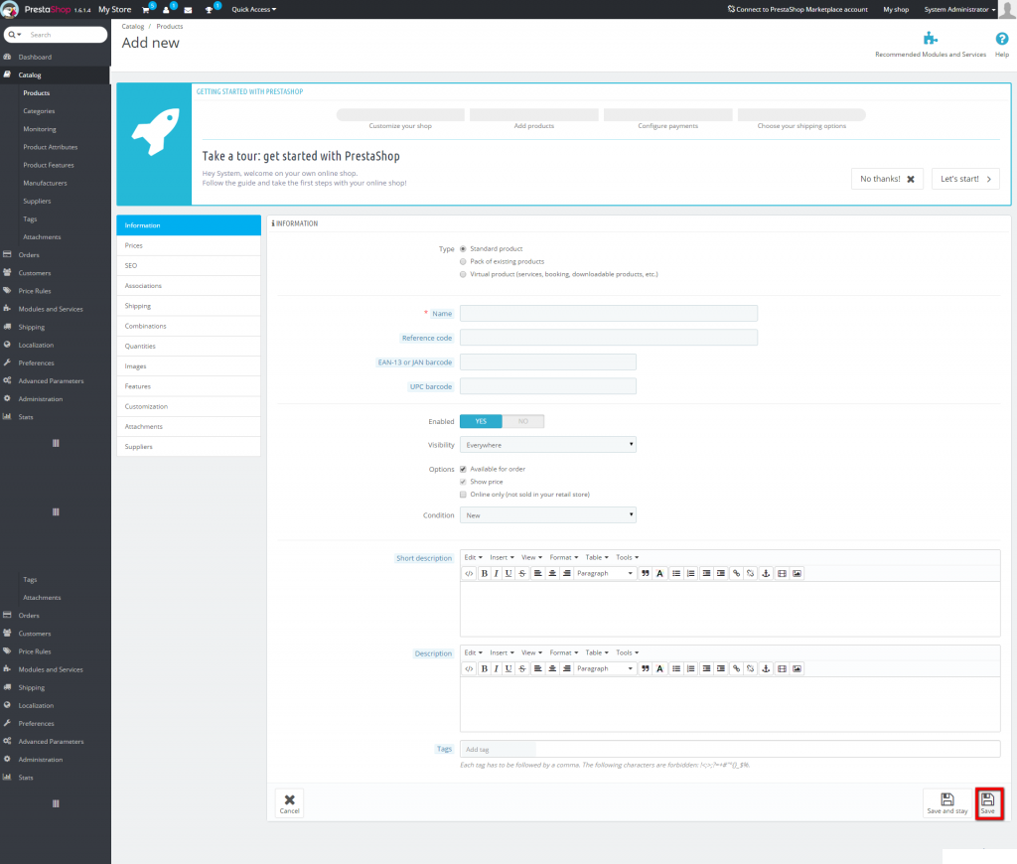The image size is (1017, 864).
Task: Open Recommended Modules and Services puzzle icon
Action: pyautogui.click(x=930, y=39)
